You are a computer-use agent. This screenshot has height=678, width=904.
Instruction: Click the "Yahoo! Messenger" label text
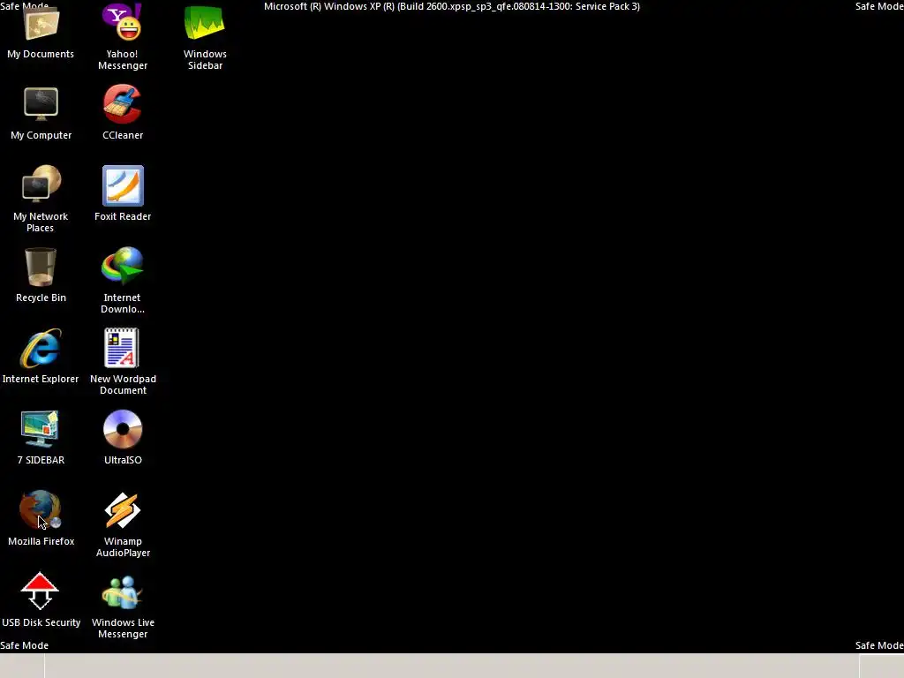click(122, 59)
